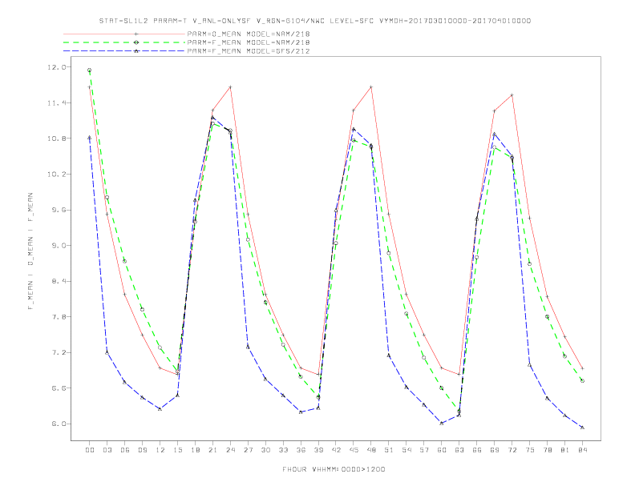
Task: Click y-axis tick label 6.6
Action: [58, 388]
